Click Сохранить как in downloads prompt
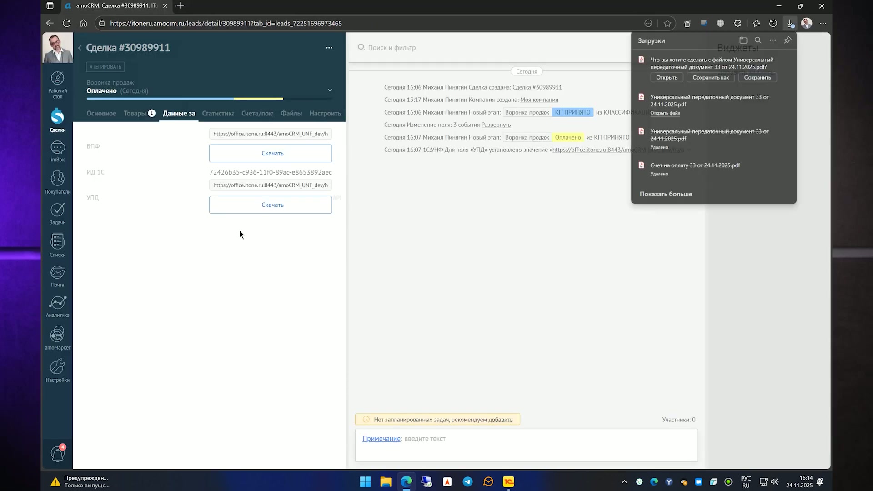The image size is (873, 491). [711, 77]
